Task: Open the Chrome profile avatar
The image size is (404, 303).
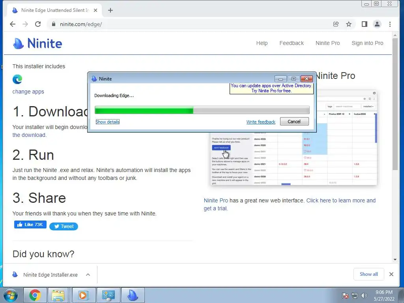Action: click(377, 24)
